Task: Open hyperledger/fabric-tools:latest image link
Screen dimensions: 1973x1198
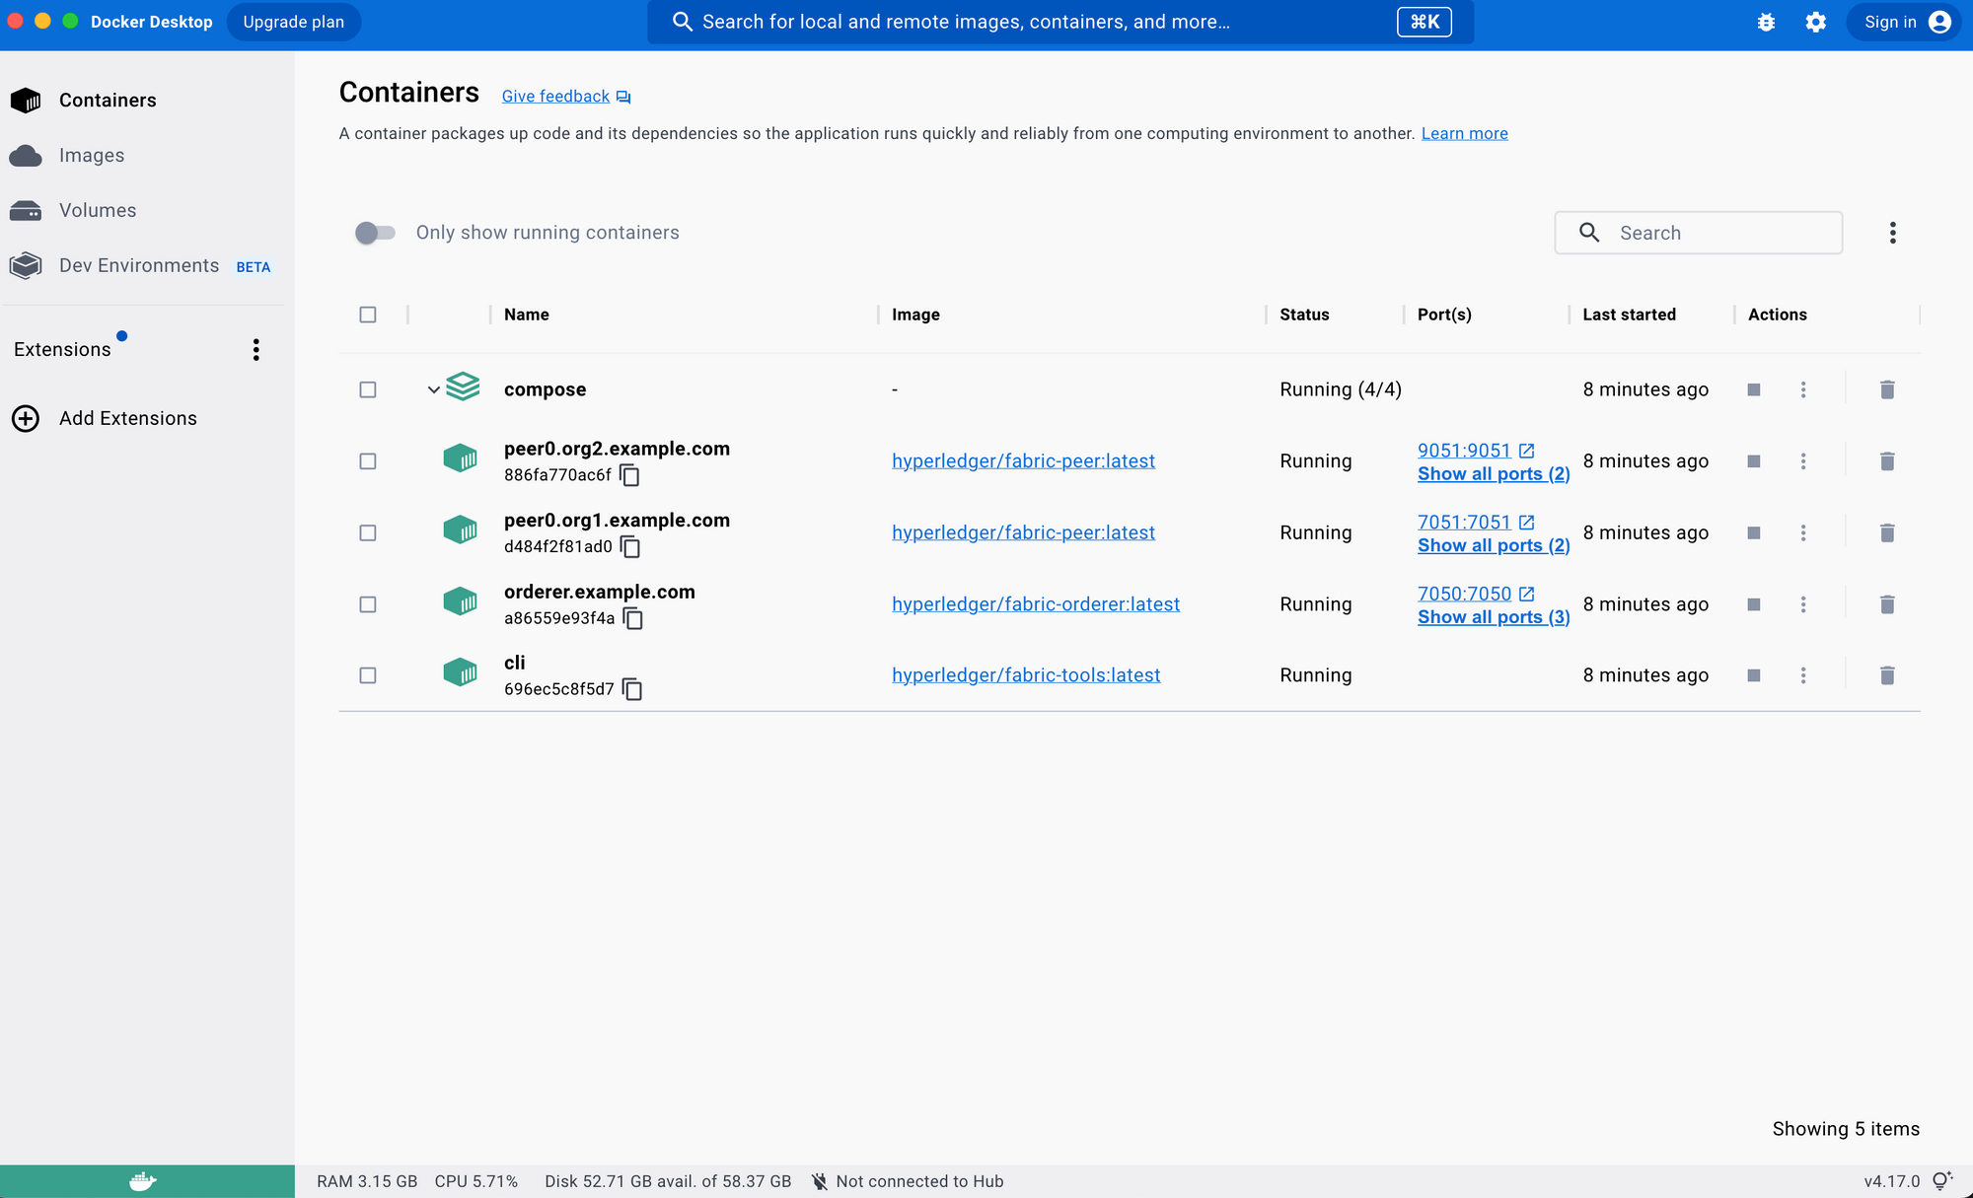Action: [1026, 675]
